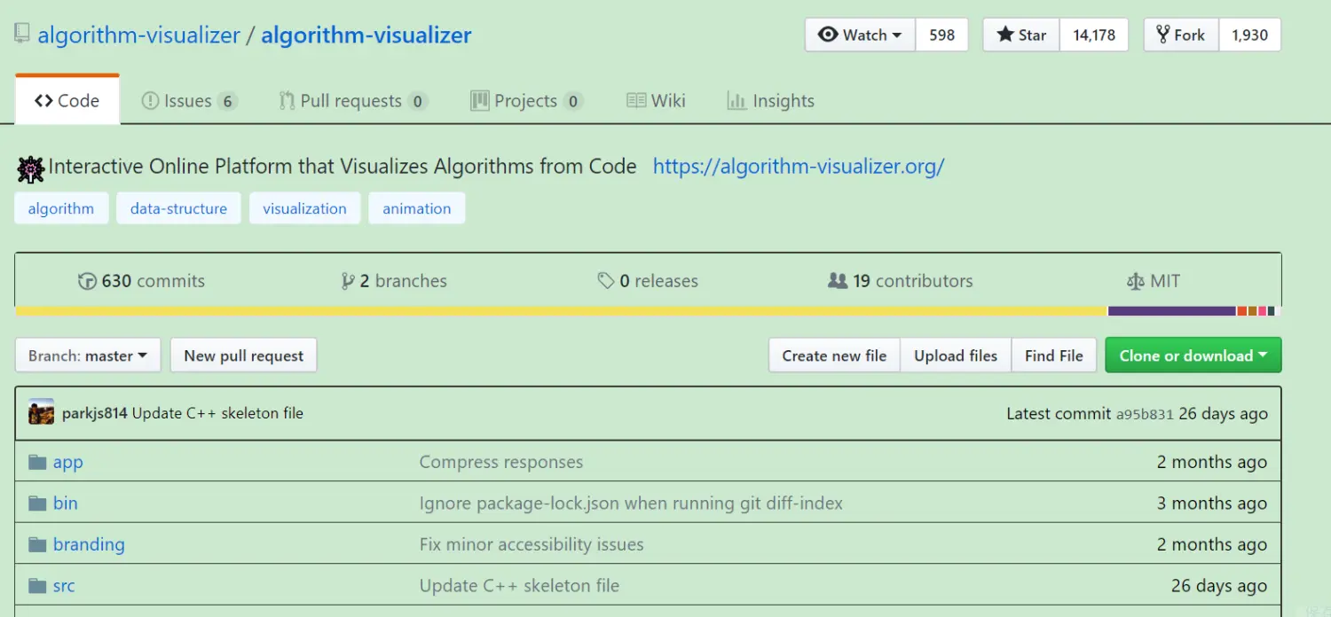
Task: Open the src row Update C++ skeleton file message
Action: [519, 586]
